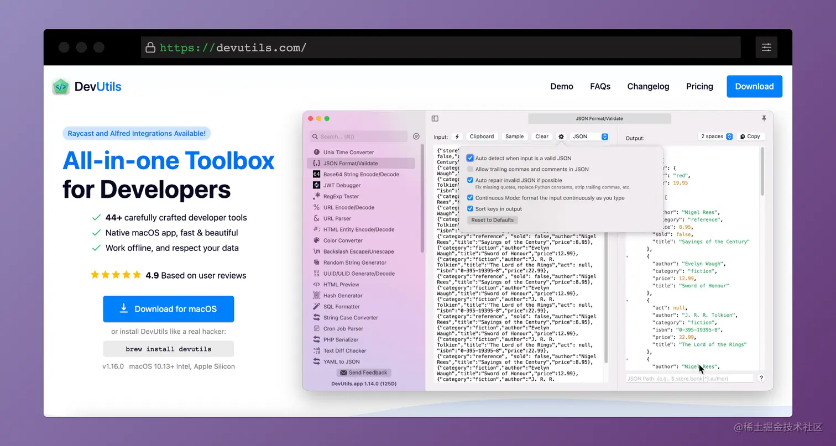
Task: Open the browser settings sliders icon
Action: pyautogui.click(x=766, y=48)
